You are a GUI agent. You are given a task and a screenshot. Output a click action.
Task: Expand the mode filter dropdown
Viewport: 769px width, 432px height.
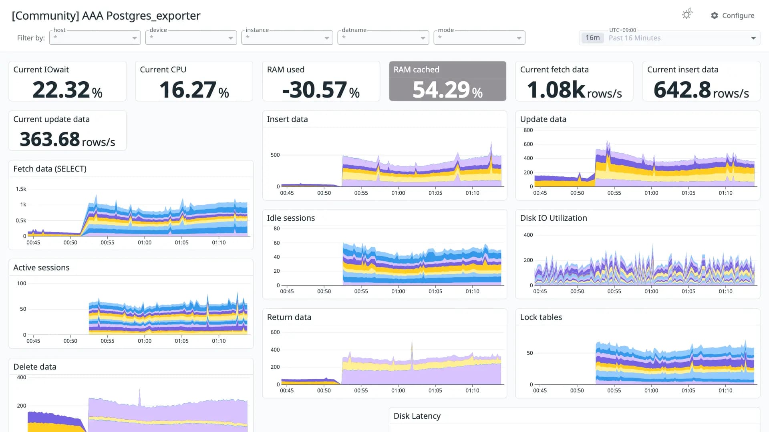point(479,38)
